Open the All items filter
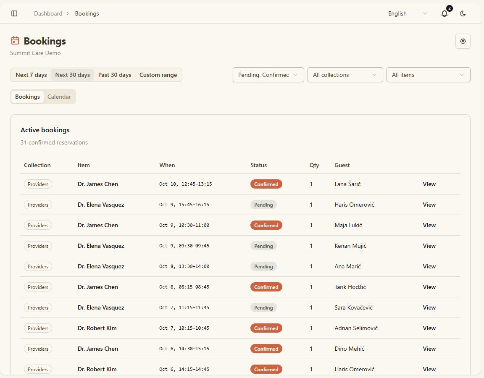The image size is (484, 378). pos(429,75)
